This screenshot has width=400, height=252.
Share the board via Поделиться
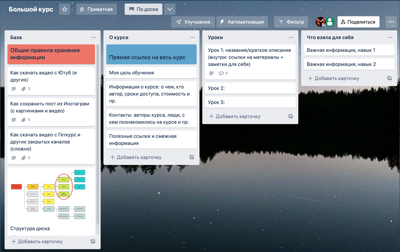358,22
